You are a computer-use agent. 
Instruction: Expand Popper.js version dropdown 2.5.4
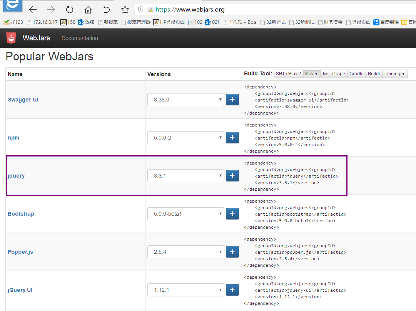[x=186, y=252]
